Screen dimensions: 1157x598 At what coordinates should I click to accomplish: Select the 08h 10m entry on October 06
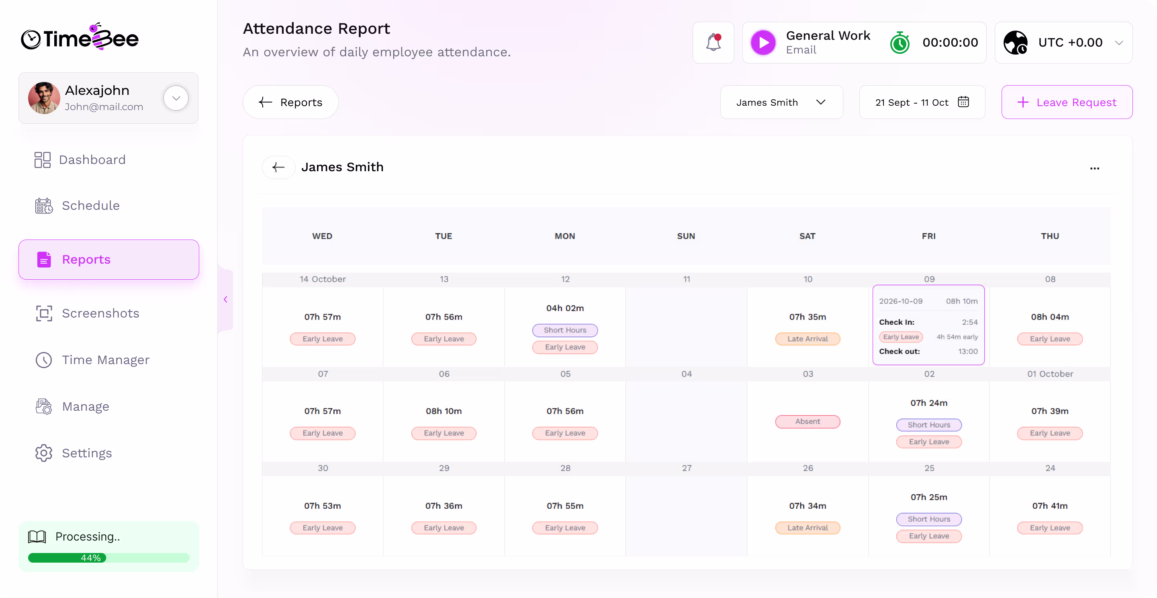443,412
